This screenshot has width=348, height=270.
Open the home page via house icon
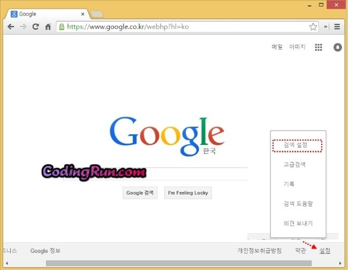(x=48, y=27)
